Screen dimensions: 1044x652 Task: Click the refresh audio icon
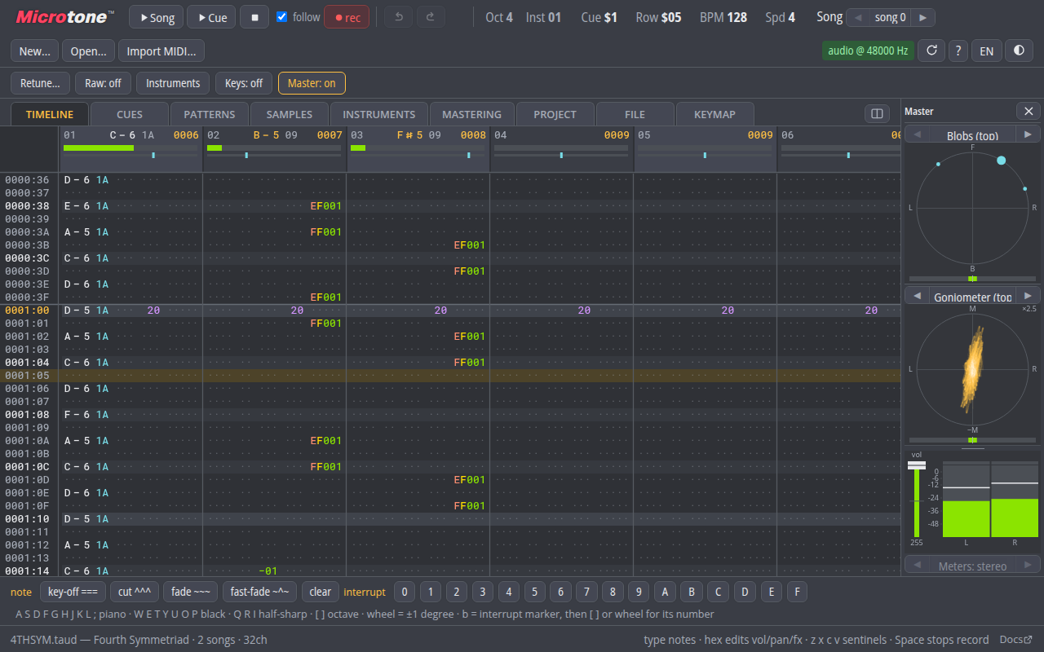click(931, 51)
